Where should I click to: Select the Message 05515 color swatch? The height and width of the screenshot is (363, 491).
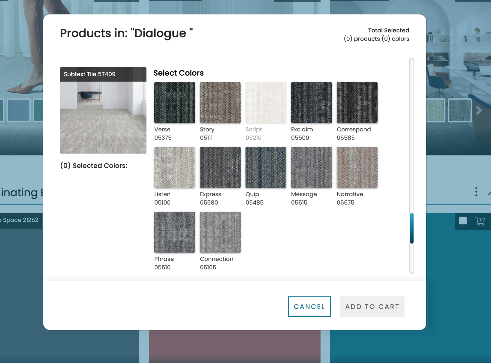click(311, 167)
